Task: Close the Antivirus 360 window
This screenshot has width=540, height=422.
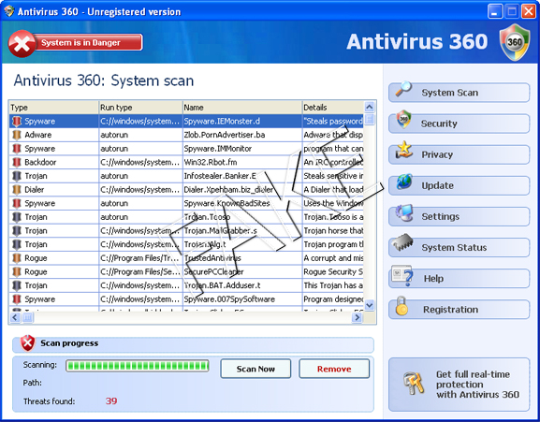Action: click(x=528, y=12)
